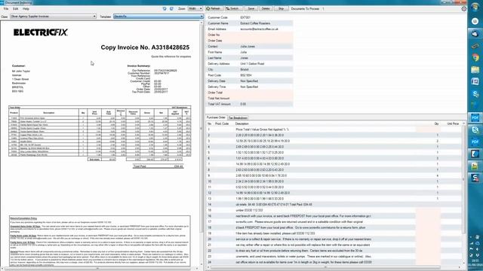Open the Zoom Width dropdown
Viewport: 483px width, 271px height.
(195, 8)
